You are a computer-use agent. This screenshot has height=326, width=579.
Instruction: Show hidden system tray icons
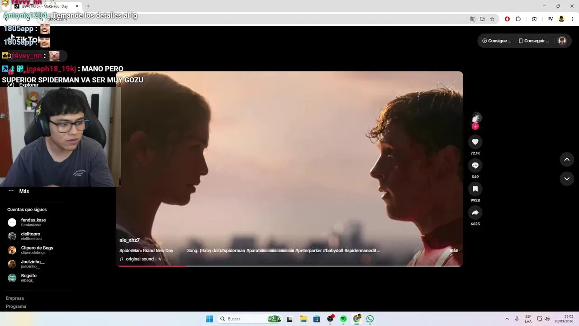pyautogui.click(x=507, y=319)
